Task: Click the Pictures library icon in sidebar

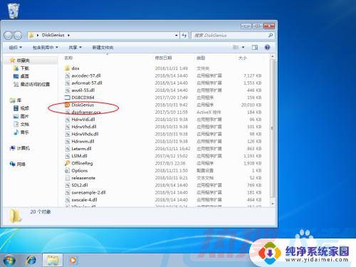Action: [16, 116]
